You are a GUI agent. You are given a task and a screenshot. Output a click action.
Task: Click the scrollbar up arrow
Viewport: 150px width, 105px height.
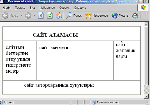click(x=146, y=24)
